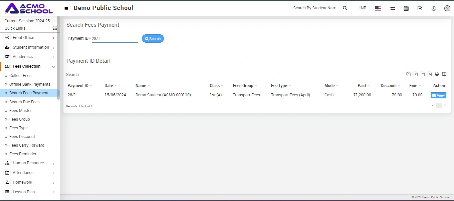View payment 28/1 details
Screen dimensions: 454x201
coord(438,95)
